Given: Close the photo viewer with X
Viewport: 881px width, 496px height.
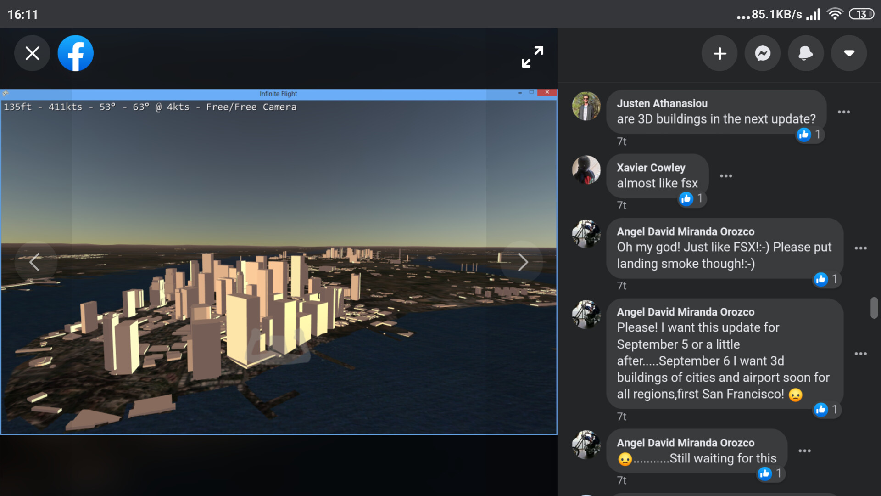Looking at the screenshot, I should tap(32, 53).
